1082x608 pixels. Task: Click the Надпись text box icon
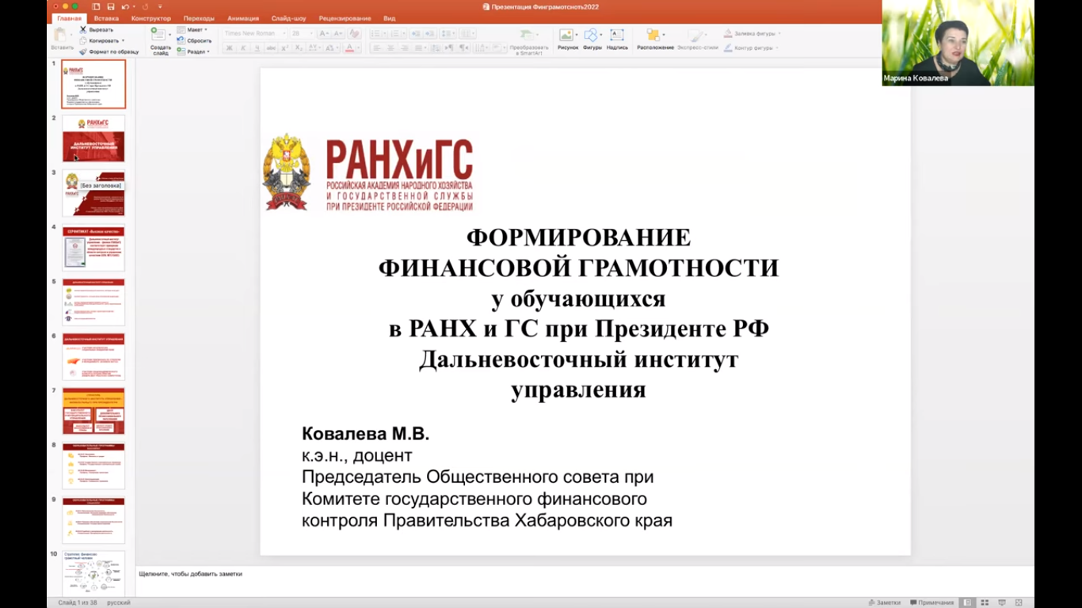[617, 35]
